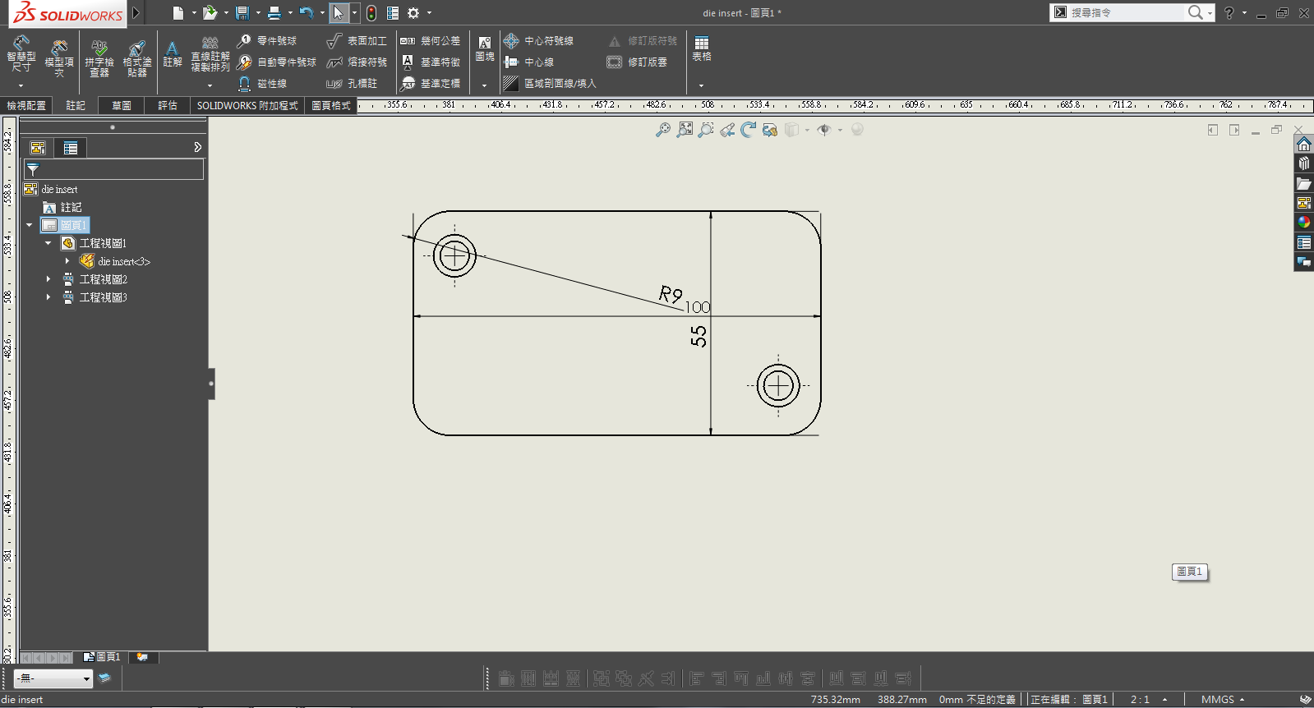Select the 註記 item in the tree
Viewport: 1314px width, 708px height.
point(62,207)
